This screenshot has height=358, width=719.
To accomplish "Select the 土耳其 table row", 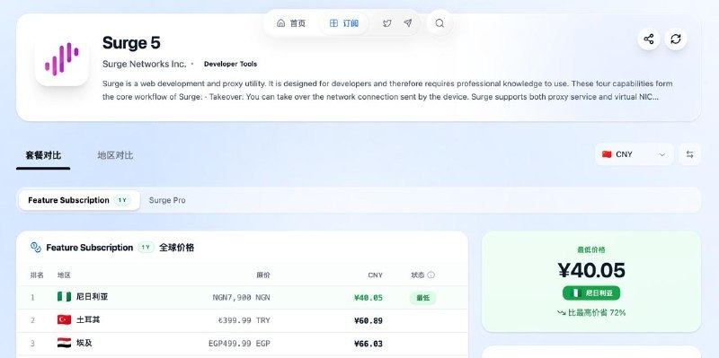I will [242, 320].
